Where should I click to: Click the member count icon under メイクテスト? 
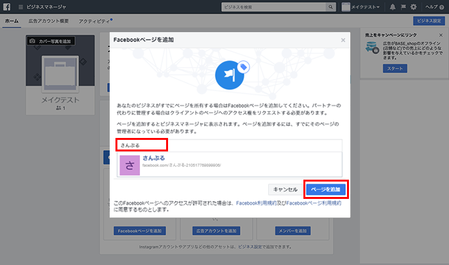click(x=58, y=108)
